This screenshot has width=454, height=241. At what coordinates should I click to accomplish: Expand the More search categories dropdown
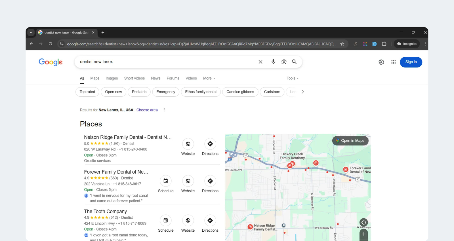point(209,78)
